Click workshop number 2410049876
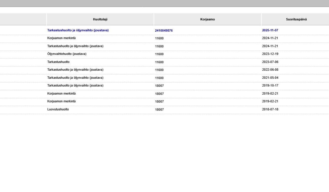Viewport: 329px width, 192px height. click(x=164, y=31)
